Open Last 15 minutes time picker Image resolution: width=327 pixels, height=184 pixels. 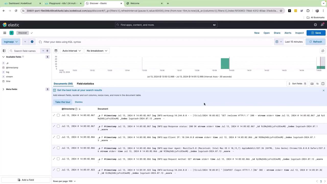[x=294, y=42]
